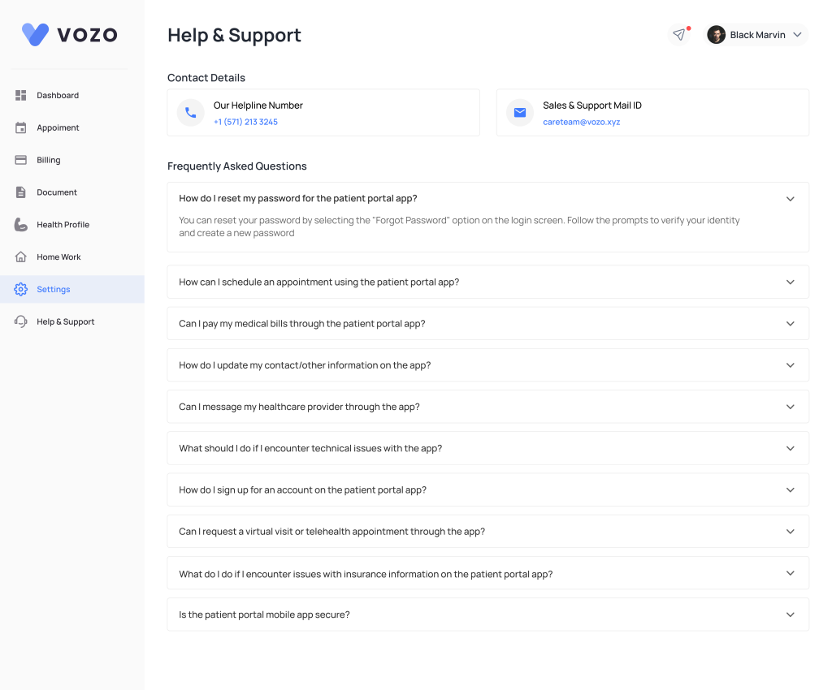Click the Appoiment calendar icon
This screenshot has height=690, width=832.
(21, 128)
